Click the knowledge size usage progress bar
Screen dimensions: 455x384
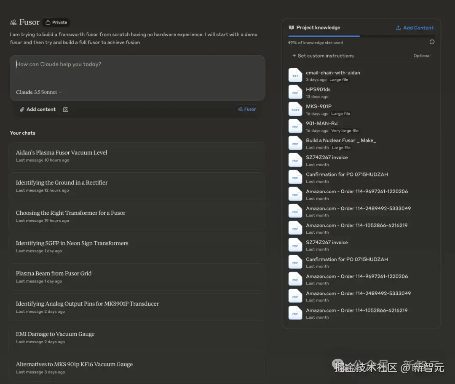pyautogui.click(x=361, y=36)
